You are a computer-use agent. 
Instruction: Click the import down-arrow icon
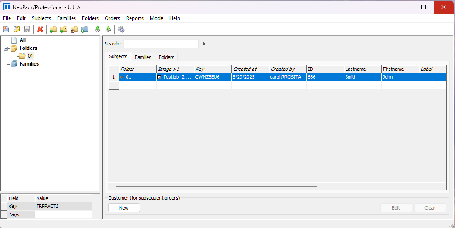98,29
